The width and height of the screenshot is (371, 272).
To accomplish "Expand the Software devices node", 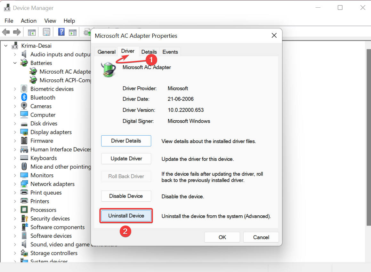I will pyautogui.click(x=15, y=236).
